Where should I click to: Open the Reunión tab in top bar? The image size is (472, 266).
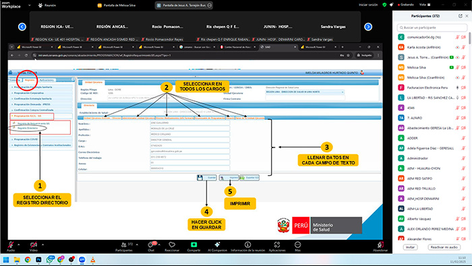47,5
